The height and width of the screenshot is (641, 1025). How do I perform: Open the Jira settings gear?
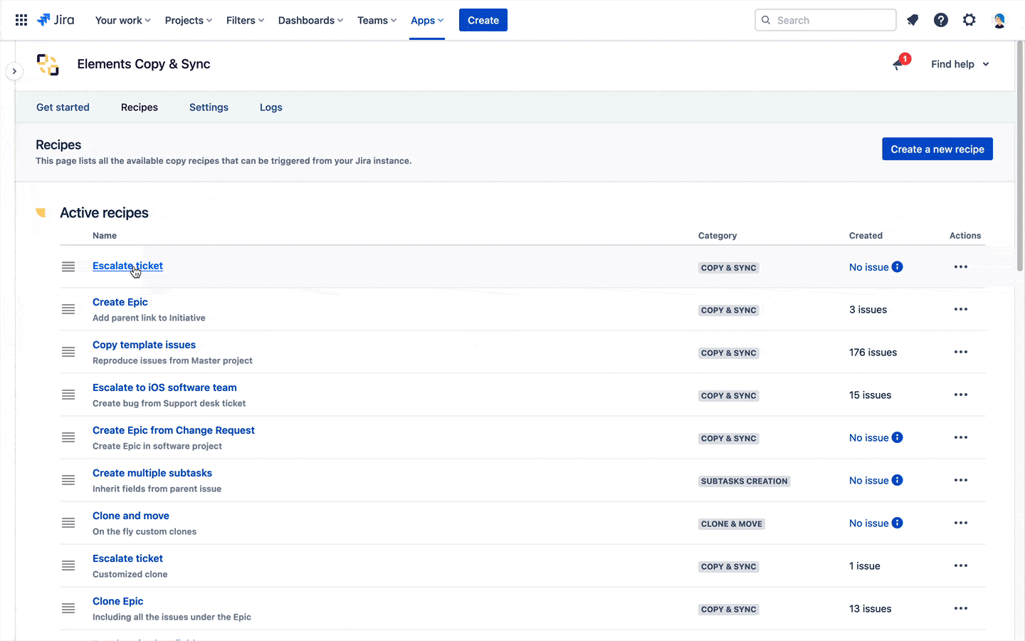(969, 20)
